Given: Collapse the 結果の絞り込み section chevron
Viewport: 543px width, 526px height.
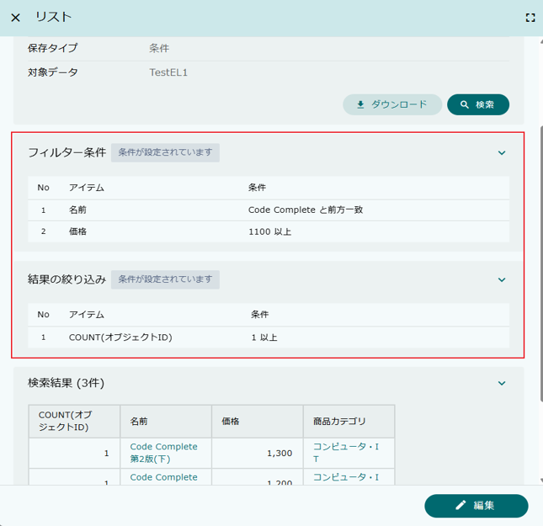Looking at the screenshot, I should pos(502,279).
